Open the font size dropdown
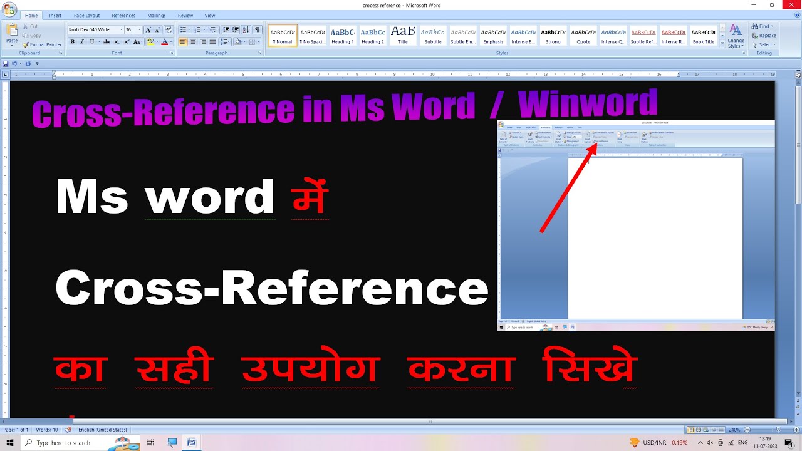The width and height of the screenshot is (802, 451). tap(139, 29)
